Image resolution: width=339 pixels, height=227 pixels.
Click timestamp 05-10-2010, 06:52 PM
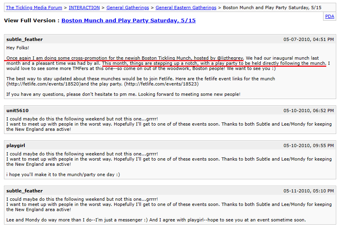point(308,111)
